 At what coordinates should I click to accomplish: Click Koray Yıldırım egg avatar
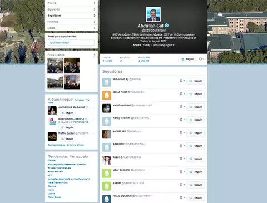(107, 121)
